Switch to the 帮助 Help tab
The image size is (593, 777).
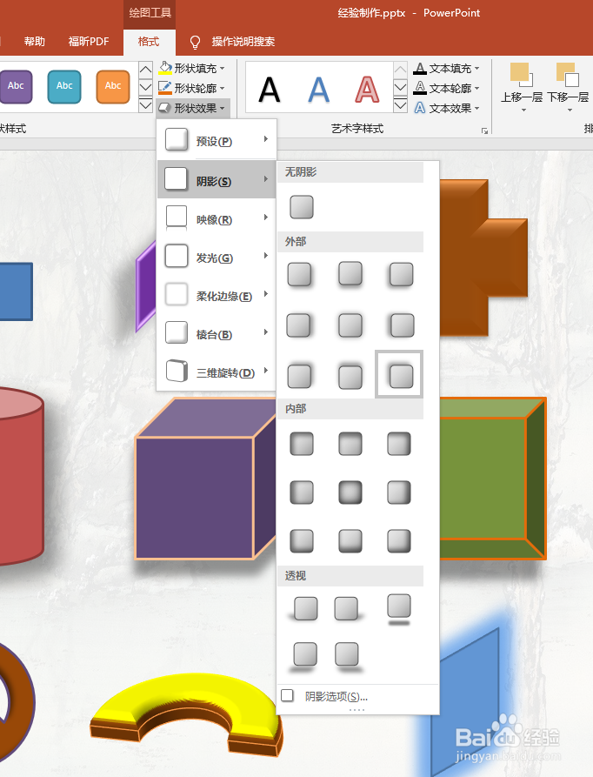tap(35, 42)
